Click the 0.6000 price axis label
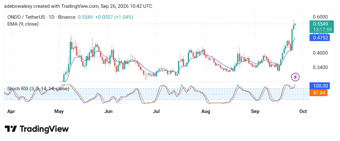Viewport: 340px width, 141px height. point(320,17)
